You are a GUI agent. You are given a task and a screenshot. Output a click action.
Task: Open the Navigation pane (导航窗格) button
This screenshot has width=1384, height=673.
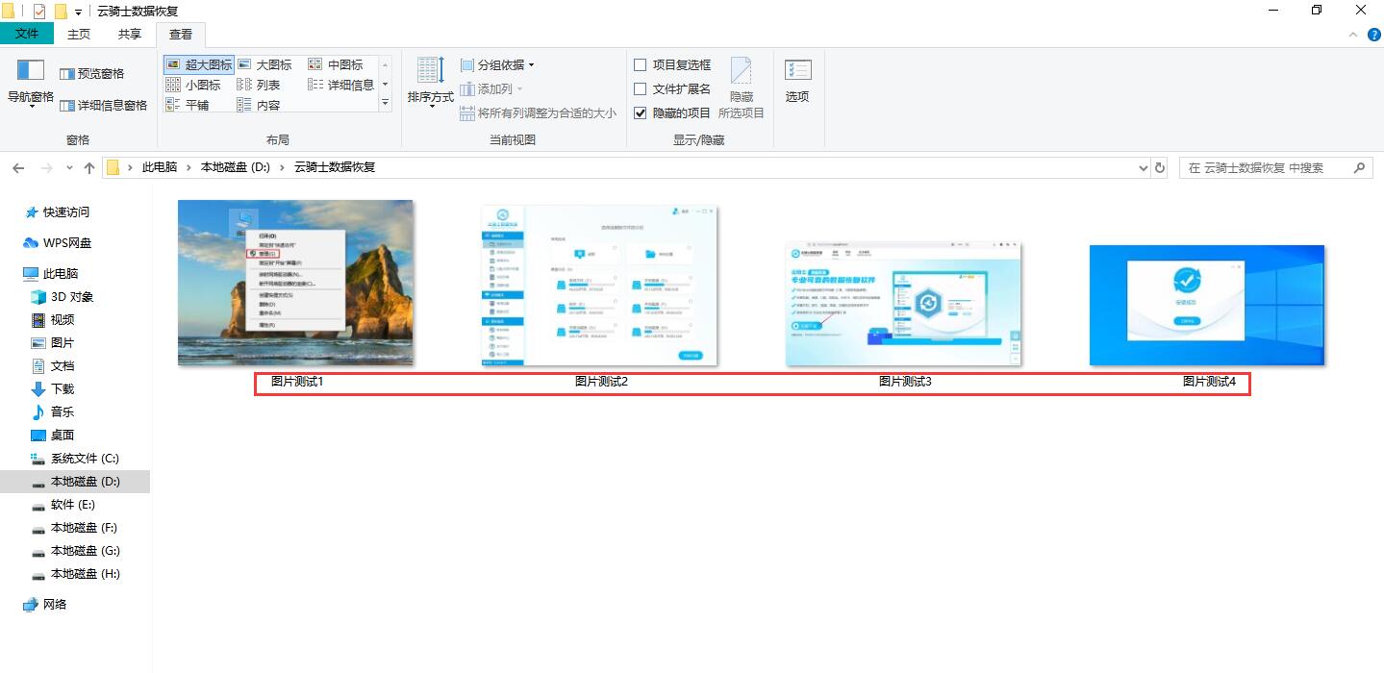pos(31,83)
